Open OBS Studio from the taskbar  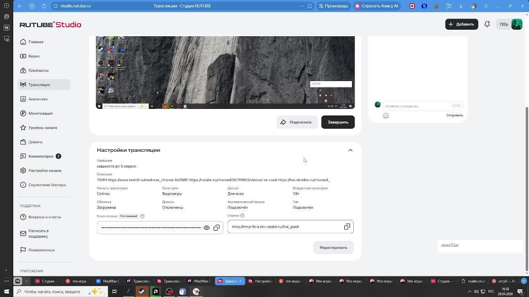click(x=169, y=292)
